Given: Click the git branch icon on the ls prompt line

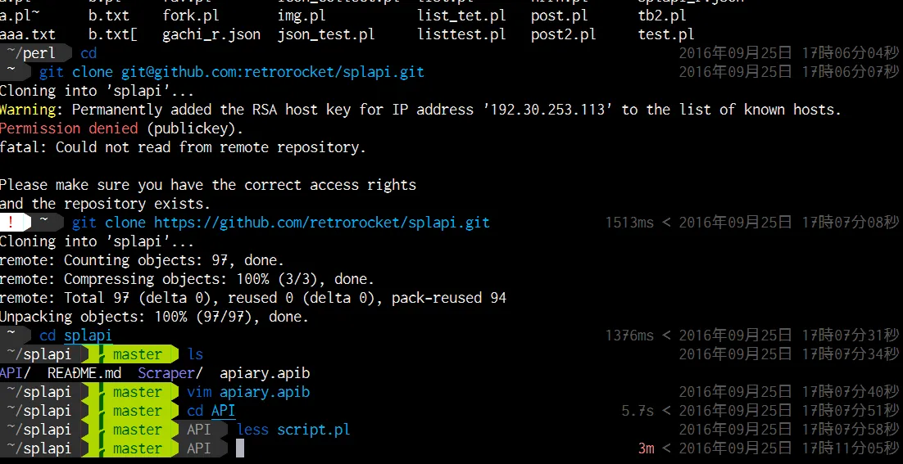Looking at the screenshot, I should 99,354.
